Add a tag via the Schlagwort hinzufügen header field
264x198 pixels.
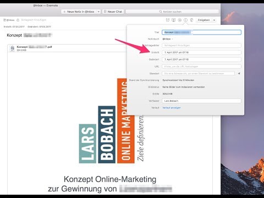tap(34, 20)
